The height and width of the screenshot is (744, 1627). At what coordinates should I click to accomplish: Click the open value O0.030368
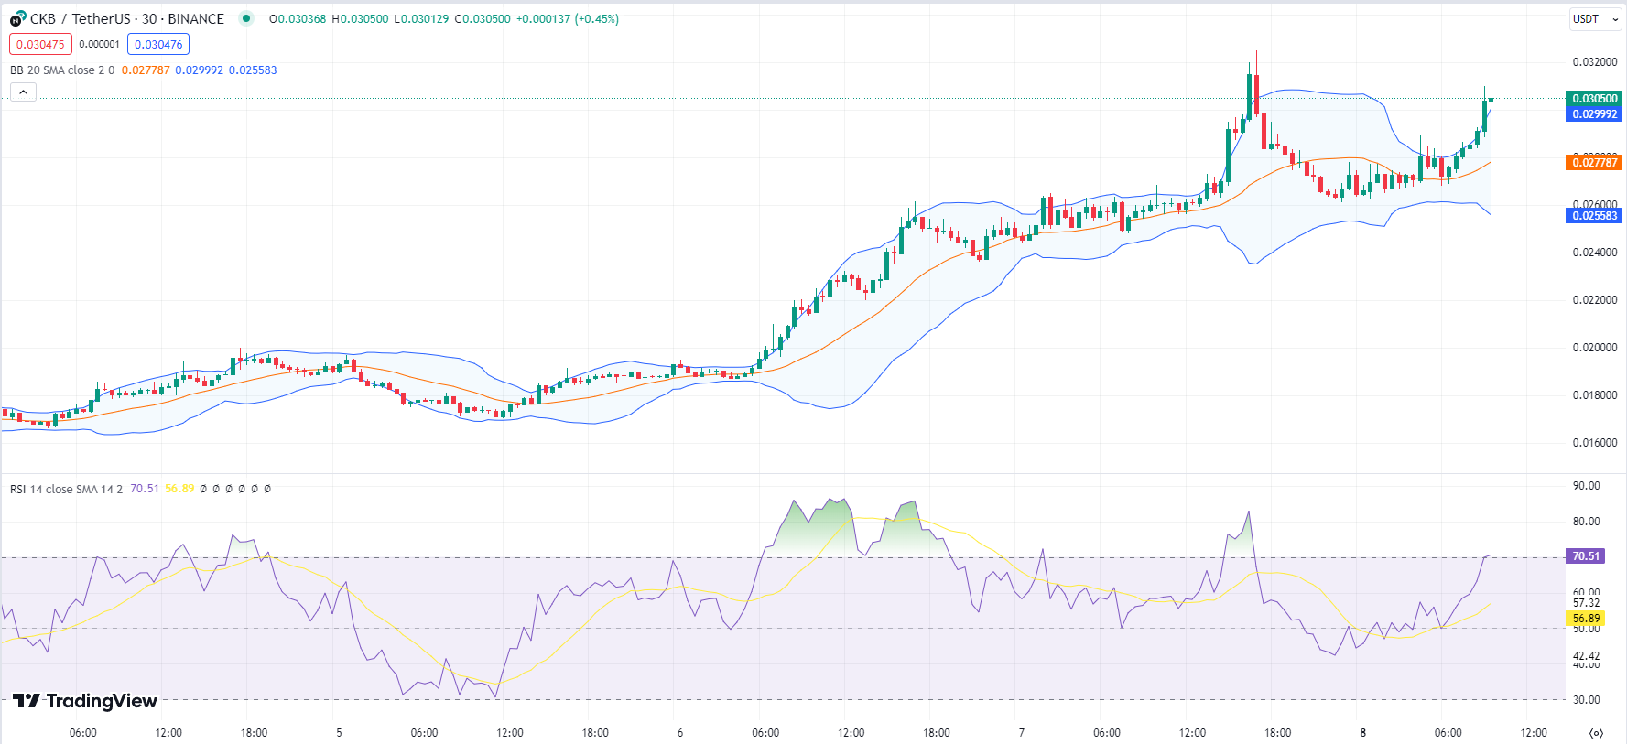pos(298,19)
